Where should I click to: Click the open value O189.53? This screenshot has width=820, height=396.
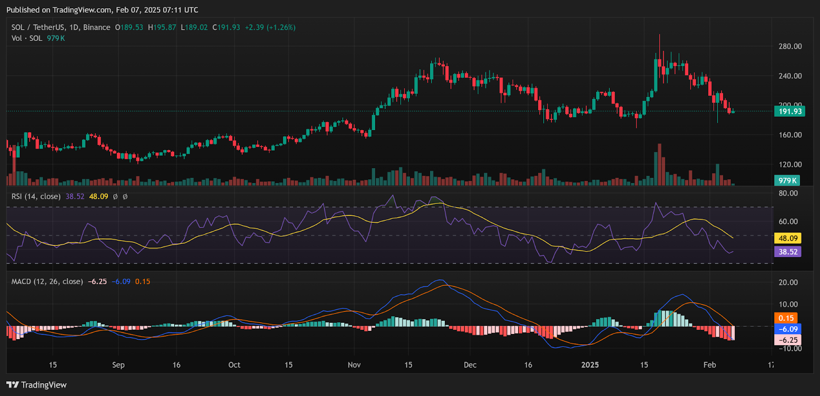[x=129, y=28]
